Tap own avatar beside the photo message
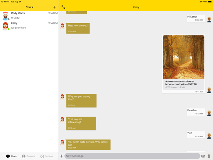Screen dimensions: 213x160 (x=209, y=90)
